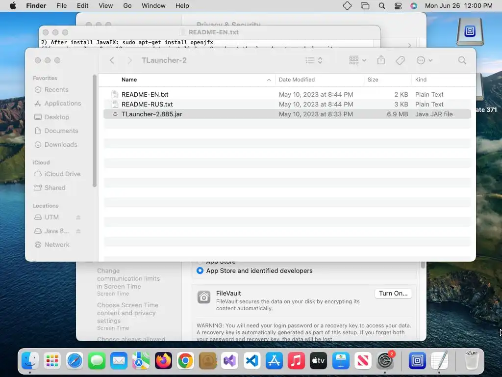
Task: Click the Finder search icon
Action: (462, 60)
